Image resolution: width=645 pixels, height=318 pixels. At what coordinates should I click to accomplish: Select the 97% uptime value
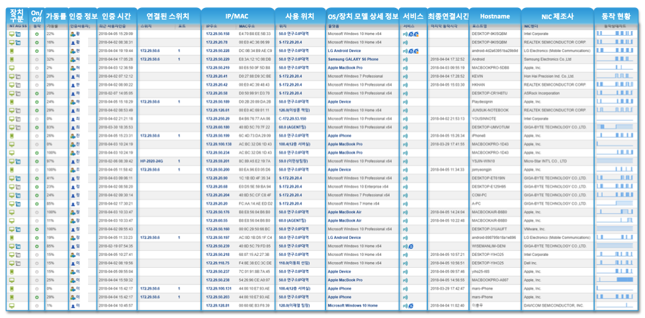tap(50, 161)
